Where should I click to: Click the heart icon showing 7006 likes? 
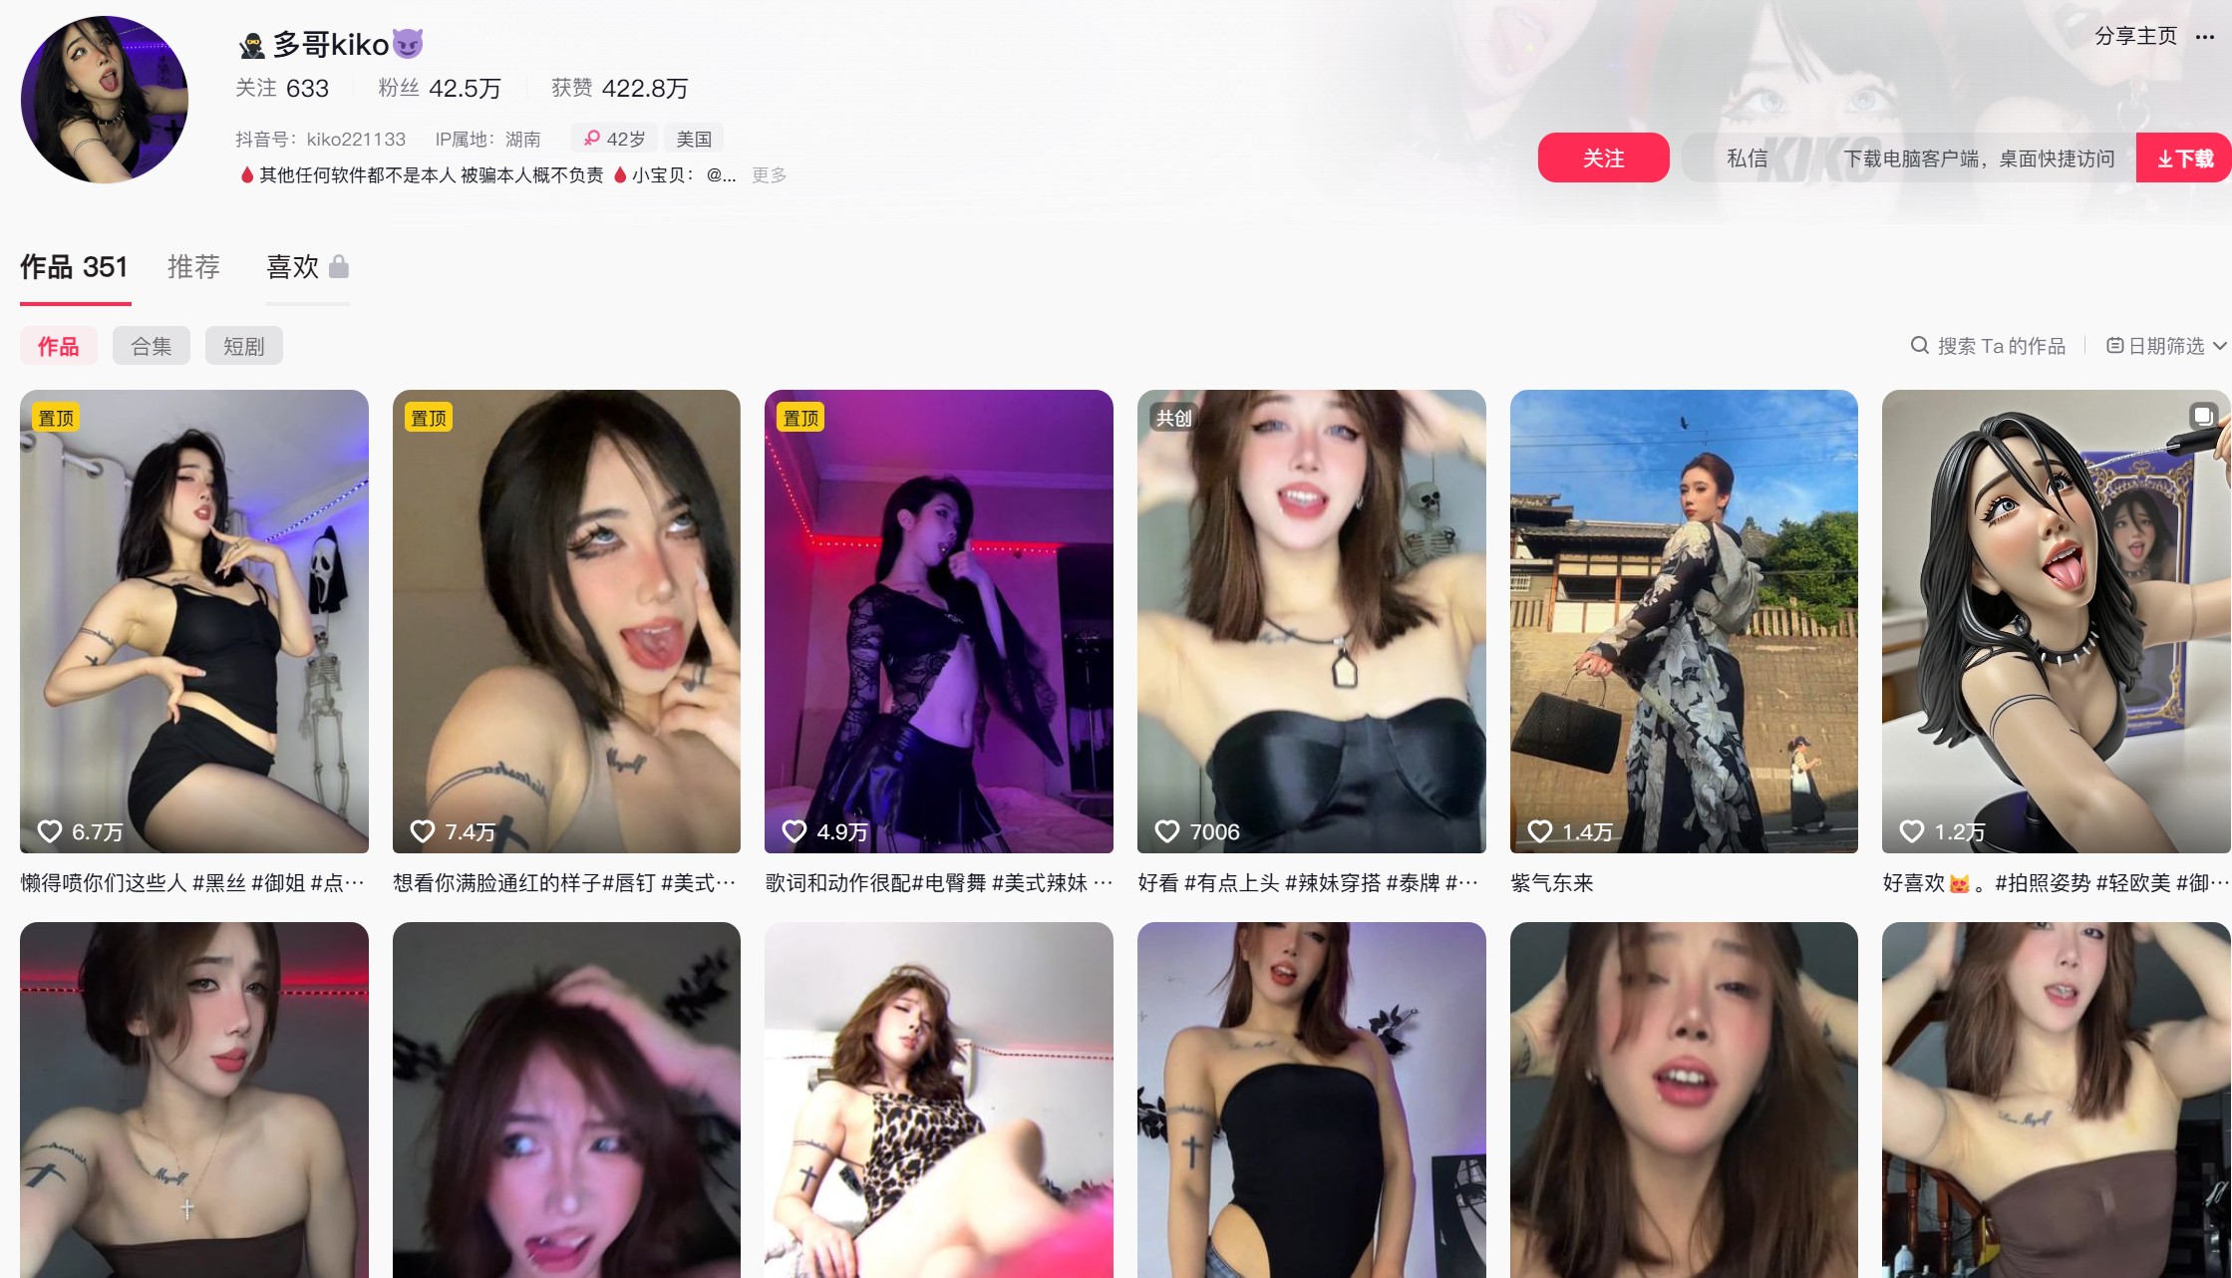click(1166, 831)
